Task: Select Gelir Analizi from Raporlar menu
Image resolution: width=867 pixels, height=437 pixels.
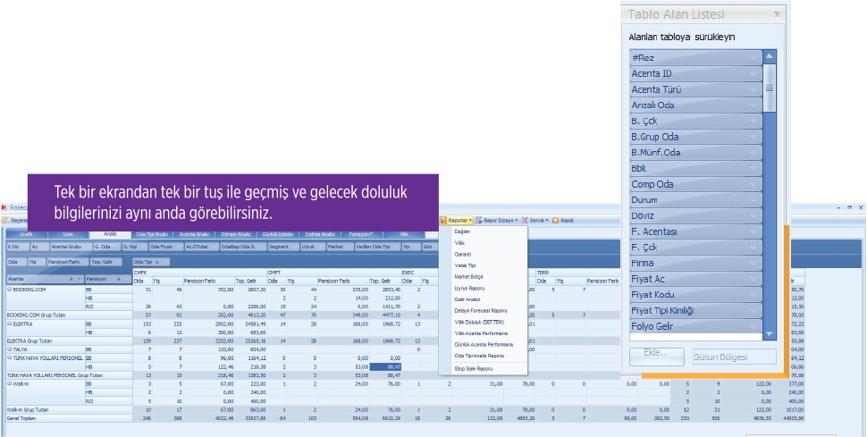Action: pyautogui.click(x=466, y=298)
